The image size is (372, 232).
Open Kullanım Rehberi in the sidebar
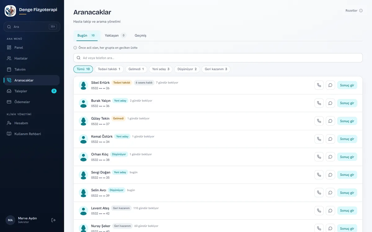[32, 134]
